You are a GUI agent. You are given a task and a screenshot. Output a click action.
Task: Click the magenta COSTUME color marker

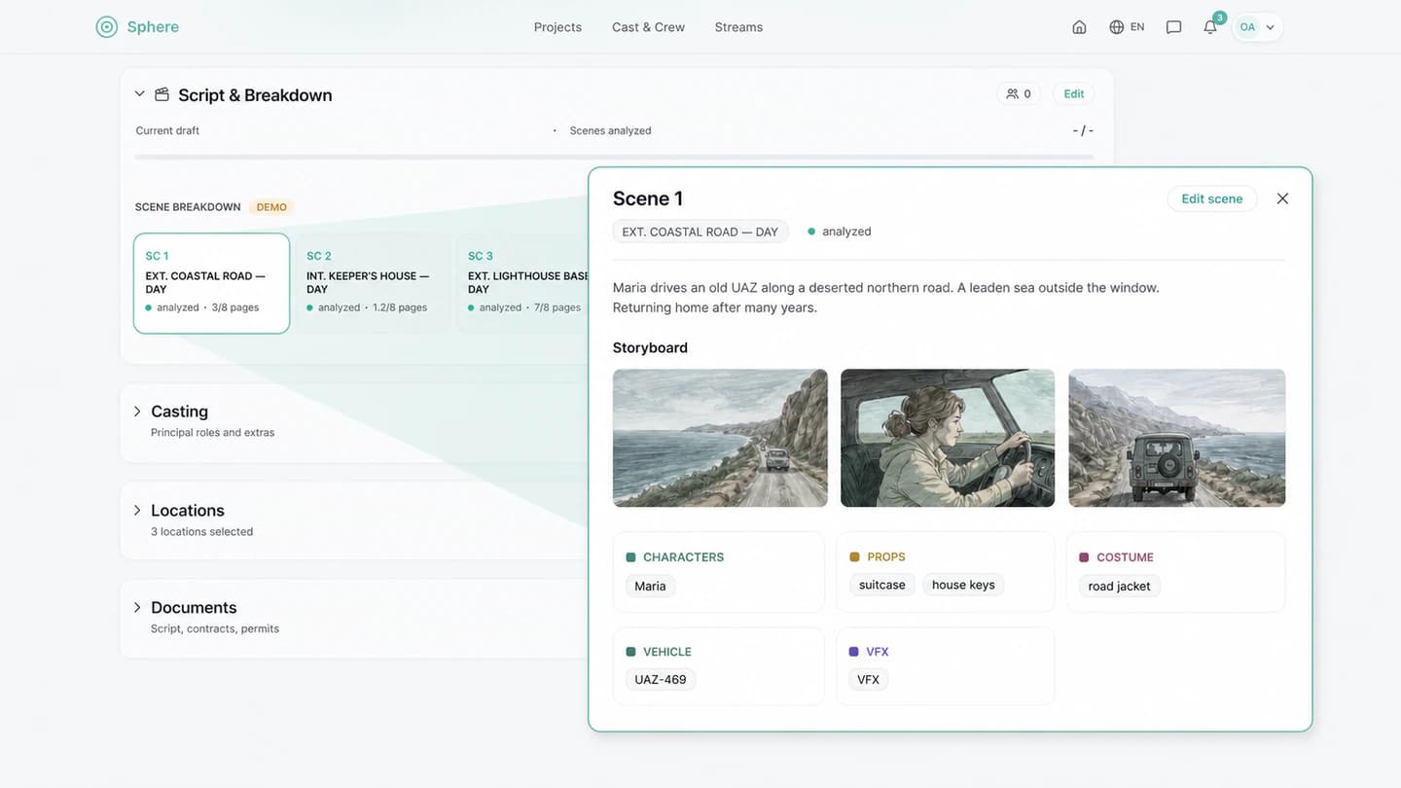point(1084,557)
